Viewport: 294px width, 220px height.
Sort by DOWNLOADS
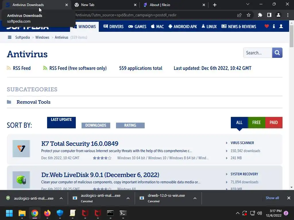click(x=96, y=125)
